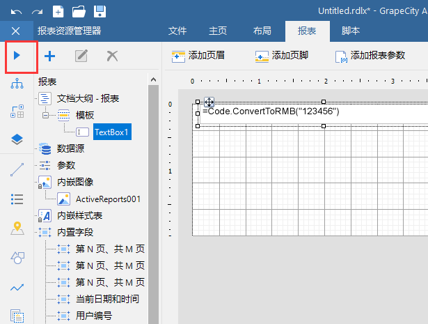Close the report explorer panel with X

[16, 31]
